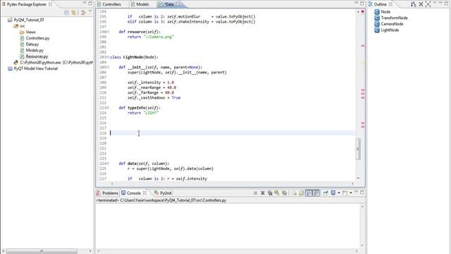
Task: Open the Open Console dropdown arrow
Action: point(351,193)
